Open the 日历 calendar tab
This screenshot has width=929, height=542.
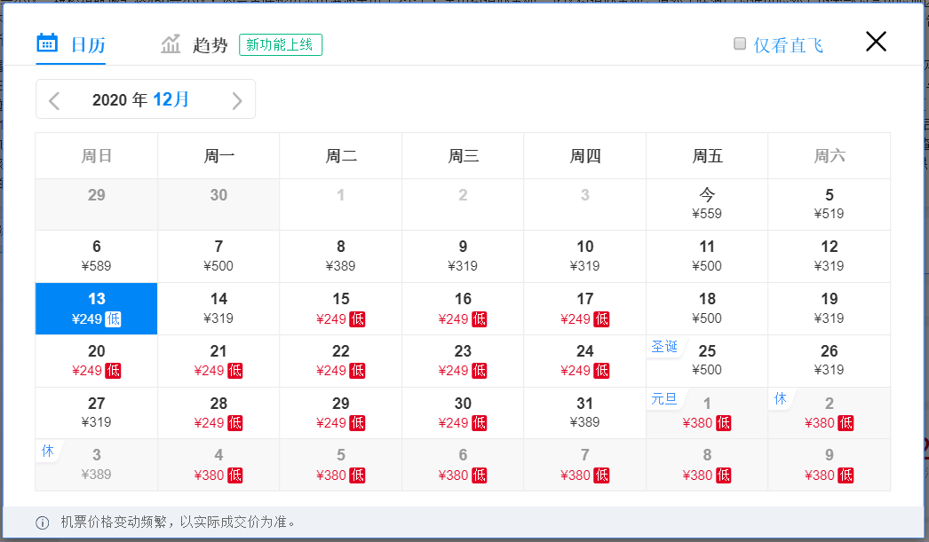click(x=71, y=45)
